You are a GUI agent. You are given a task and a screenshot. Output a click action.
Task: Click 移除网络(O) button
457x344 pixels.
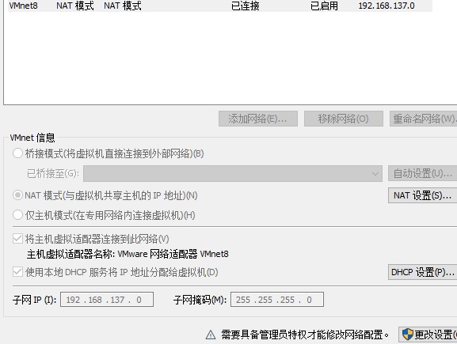point(343,119)
